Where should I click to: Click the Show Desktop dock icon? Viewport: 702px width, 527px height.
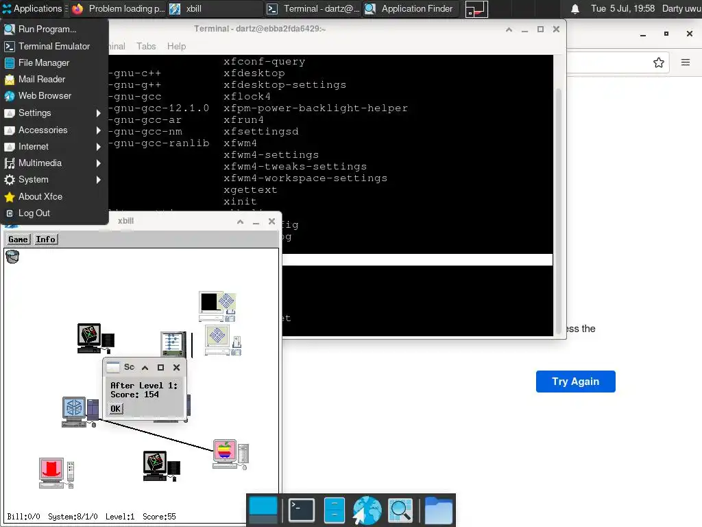click(263, 510)
